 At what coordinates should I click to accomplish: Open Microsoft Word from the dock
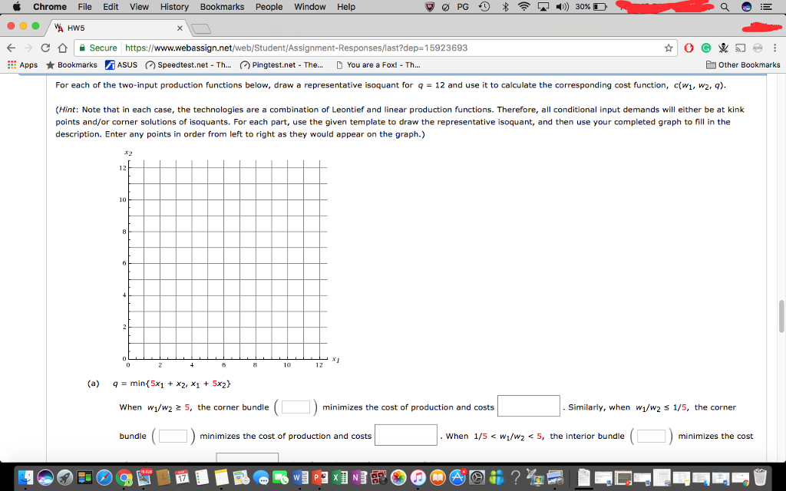pos(299,477)
